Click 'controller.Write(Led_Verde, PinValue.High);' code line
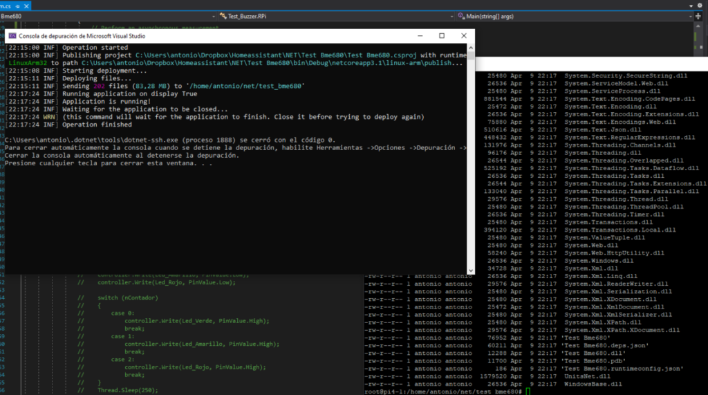Image resolution: width=708 pixels, height=395 pixels. [x=197, y=320]
